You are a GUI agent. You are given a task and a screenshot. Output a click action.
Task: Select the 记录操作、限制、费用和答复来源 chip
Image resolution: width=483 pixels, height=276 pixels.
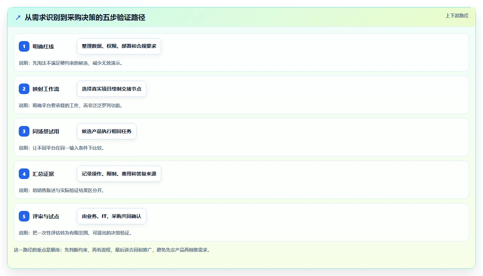[119, 174]
